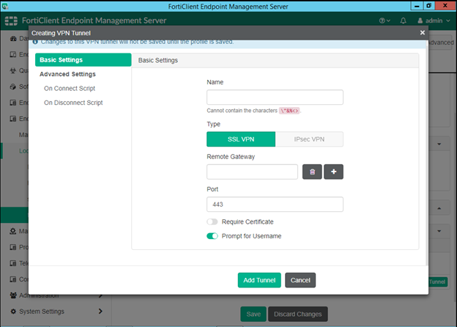Click the Add Tunnel button

click(x=259, y=280)
